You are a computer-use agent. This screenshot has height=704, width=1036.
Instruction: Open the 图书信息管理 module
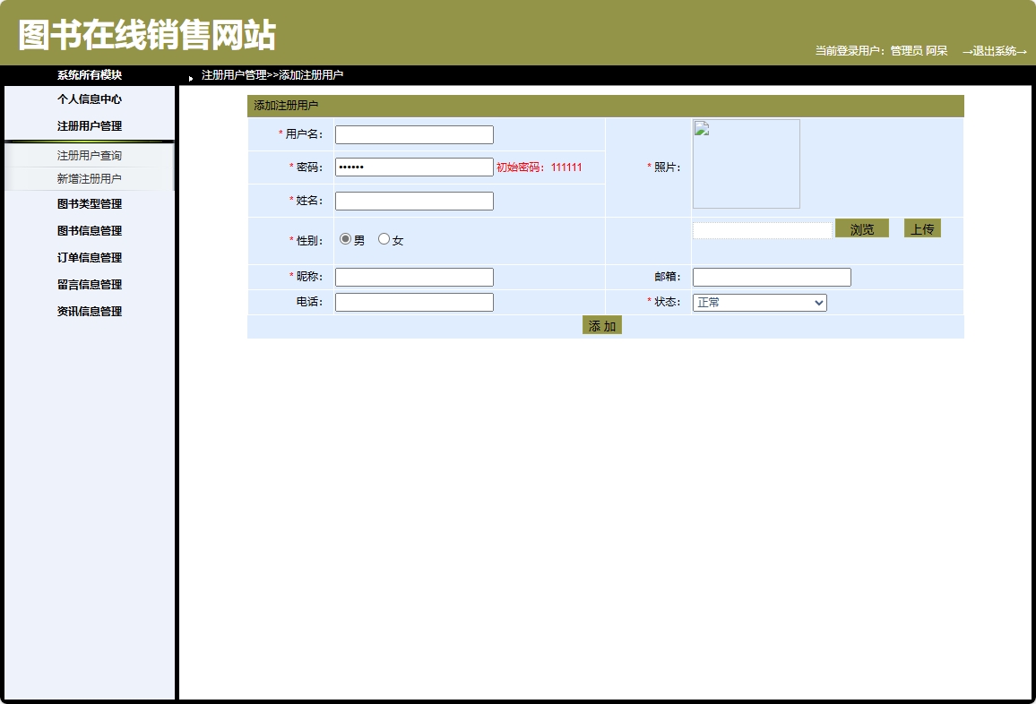(89, 230)
